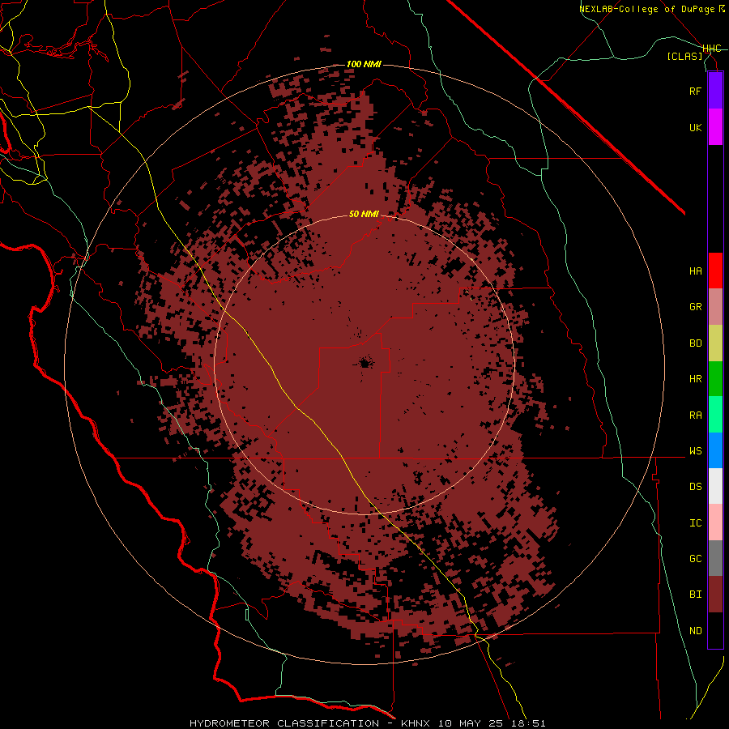Pick the HR green legend swatch

coord(715,379)
